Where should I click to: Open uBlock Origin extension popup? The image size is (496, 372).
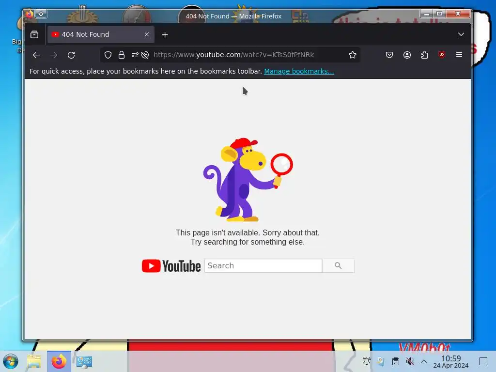click(x=442, y=55)
